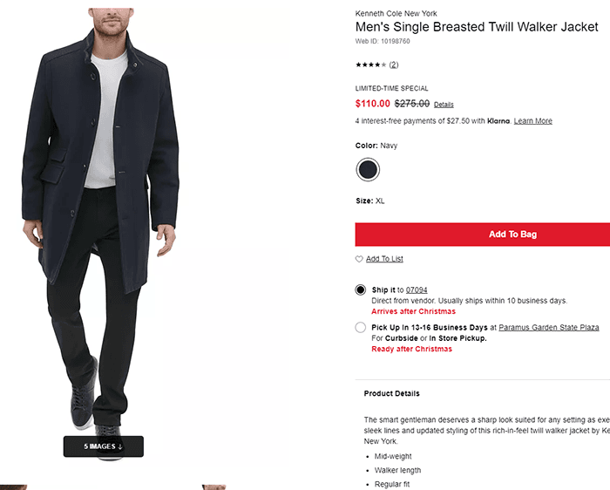
Task: Visit the Kenneth Cole New York brand link
Action: click(396, 13)
